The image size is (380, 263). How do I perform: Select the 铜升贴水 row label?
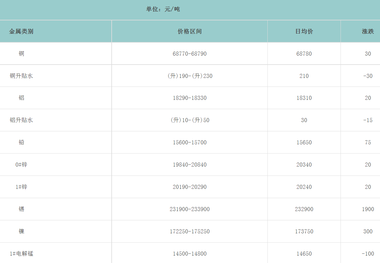point(21,76)
